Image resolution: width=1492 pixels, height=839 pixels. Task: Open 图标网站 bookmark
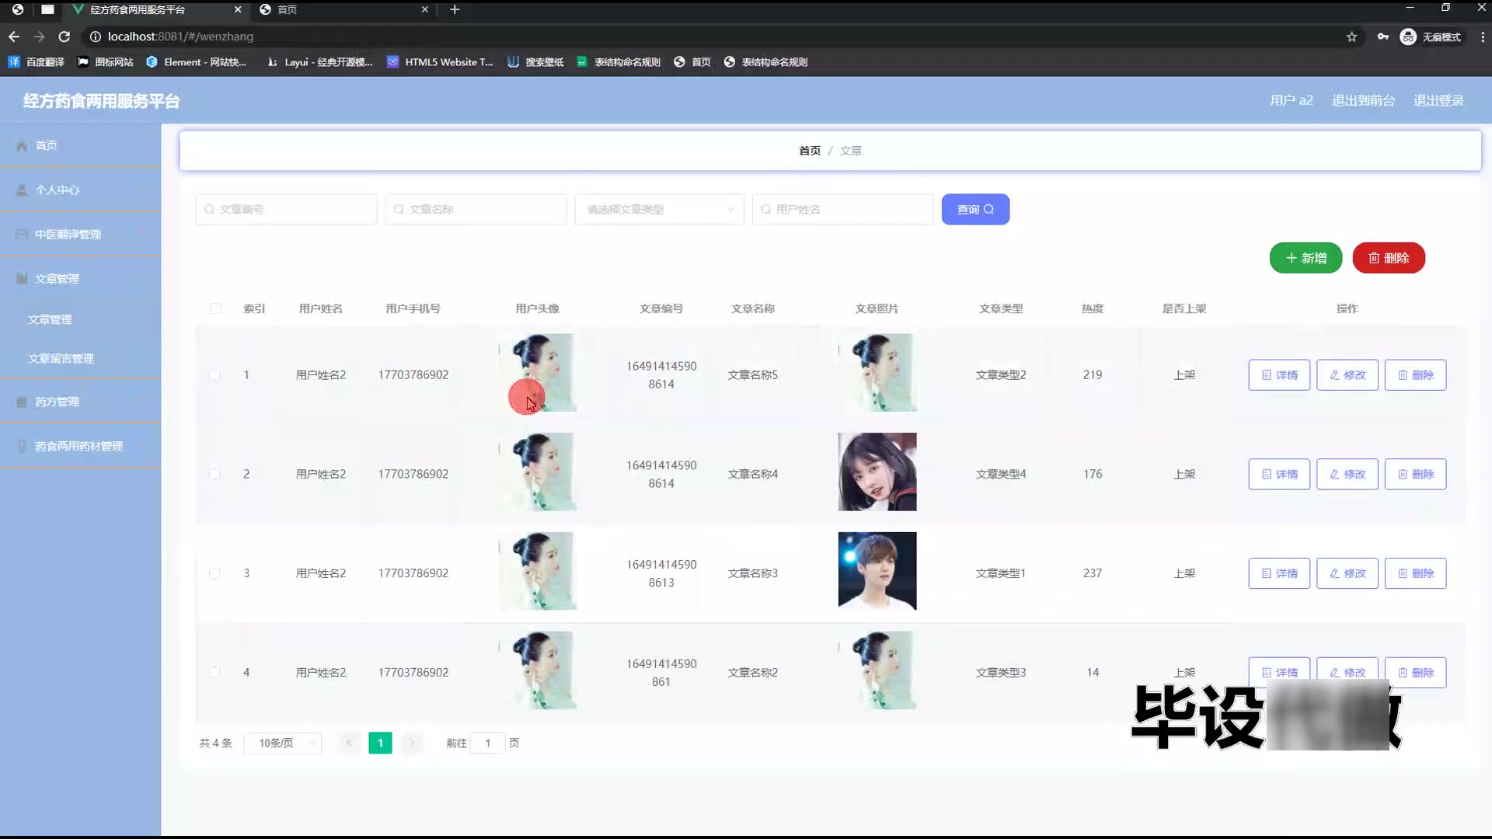pyautogui.click(x=106, y=62)
